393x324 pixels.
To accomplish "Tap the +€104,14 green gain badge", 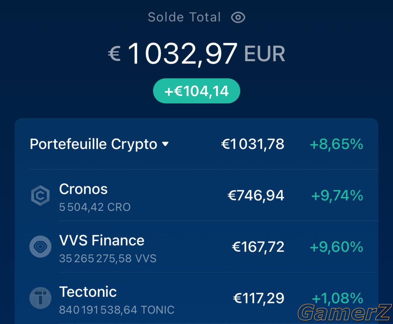I will pyautogui.click(x=196, y=91).
